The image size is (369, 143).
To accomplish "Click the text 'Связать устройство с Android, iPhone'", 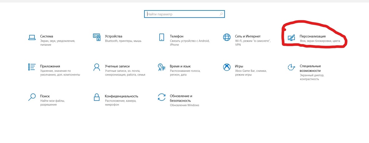I will pyautogui.click(x=190, y=43).
